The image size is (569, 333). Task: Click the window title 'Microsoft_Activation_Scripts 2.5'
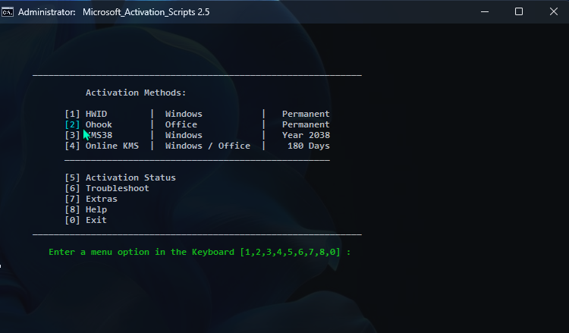146,12
